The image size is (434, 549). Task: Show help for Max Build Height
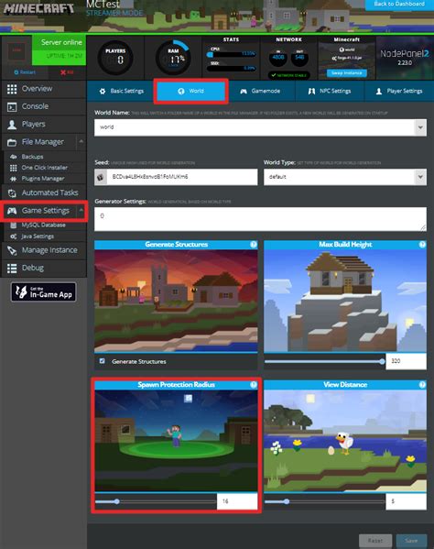[x=422, y=245]
